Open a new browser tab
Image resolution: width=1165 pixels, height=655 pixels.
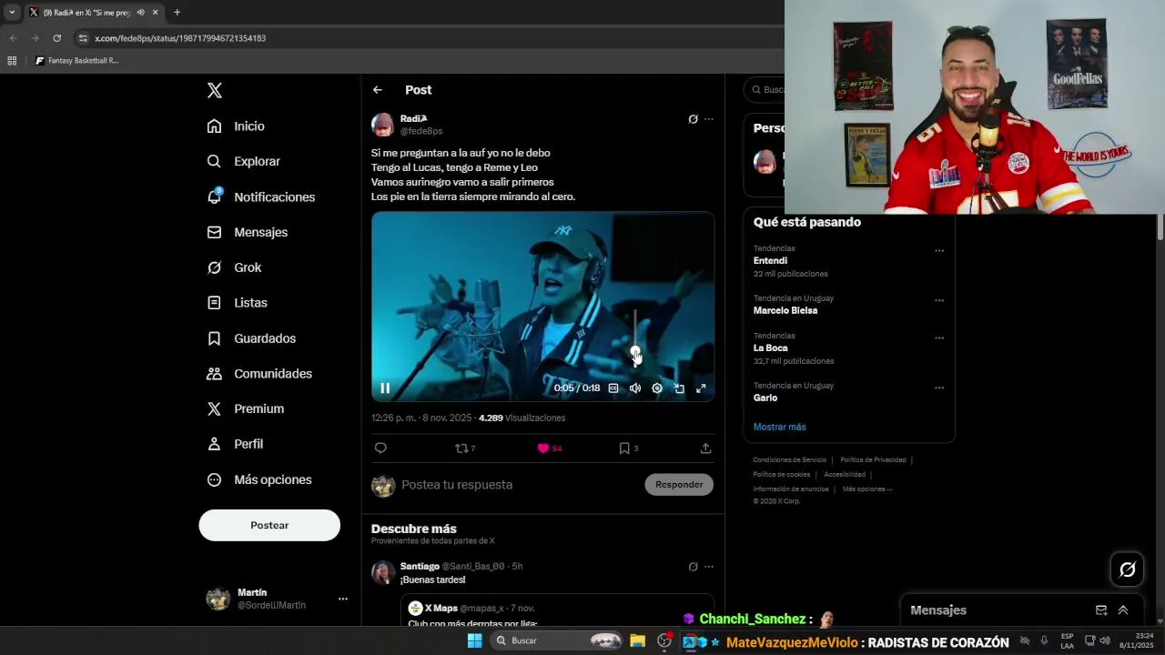point(177,13)
